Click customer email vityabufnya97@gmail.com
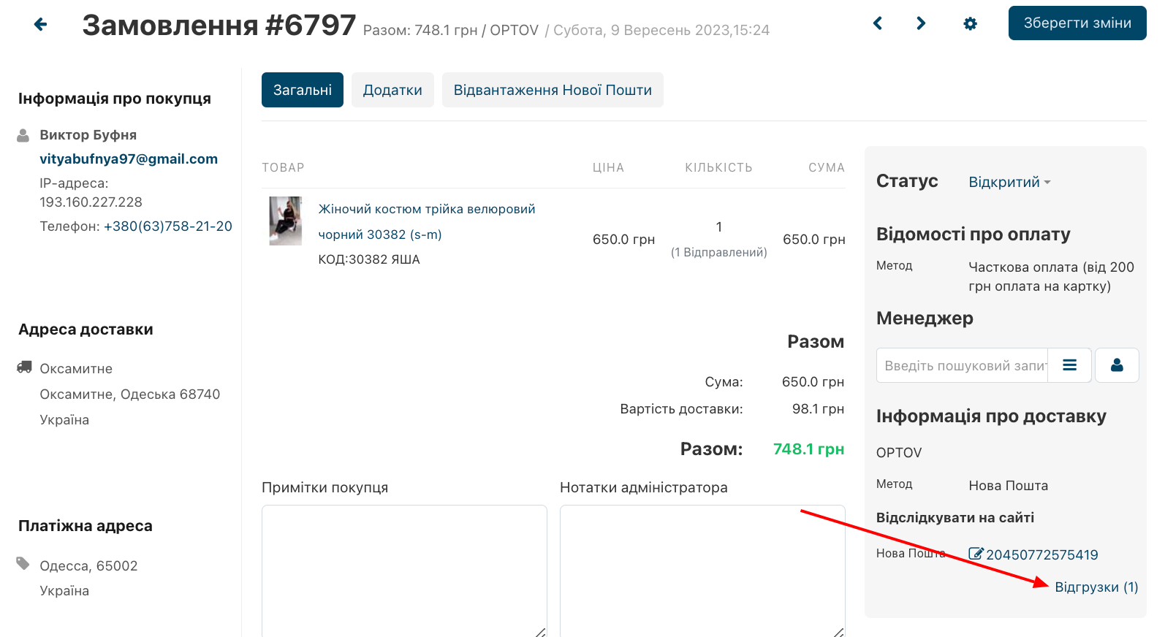Viewport: 1165px width, 637px height. (x=129, y=159)
